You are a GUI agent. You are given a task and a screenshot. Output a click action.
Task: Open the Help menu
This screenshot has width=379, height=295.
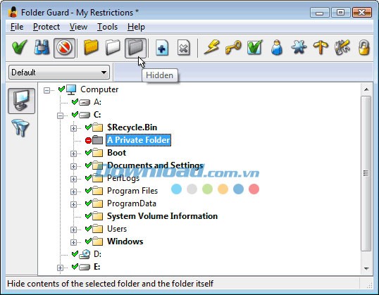tap(136, 27)
